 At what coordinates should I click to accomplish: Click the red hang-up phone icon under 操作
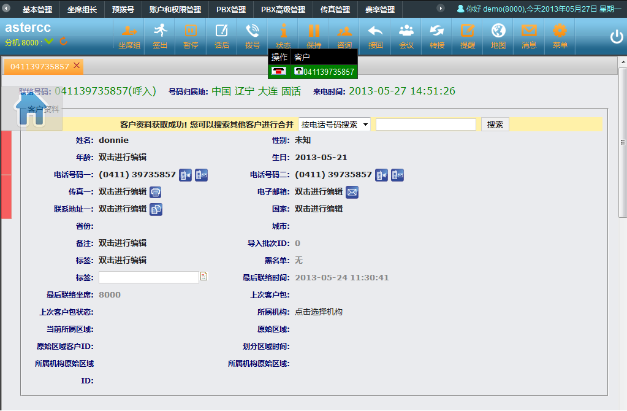(279, 72)
